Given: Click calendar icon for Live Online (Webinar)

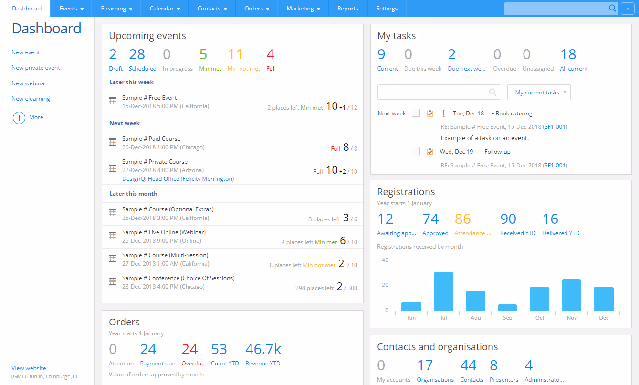Looking at the screenshot, I should (x=113, y=236).
